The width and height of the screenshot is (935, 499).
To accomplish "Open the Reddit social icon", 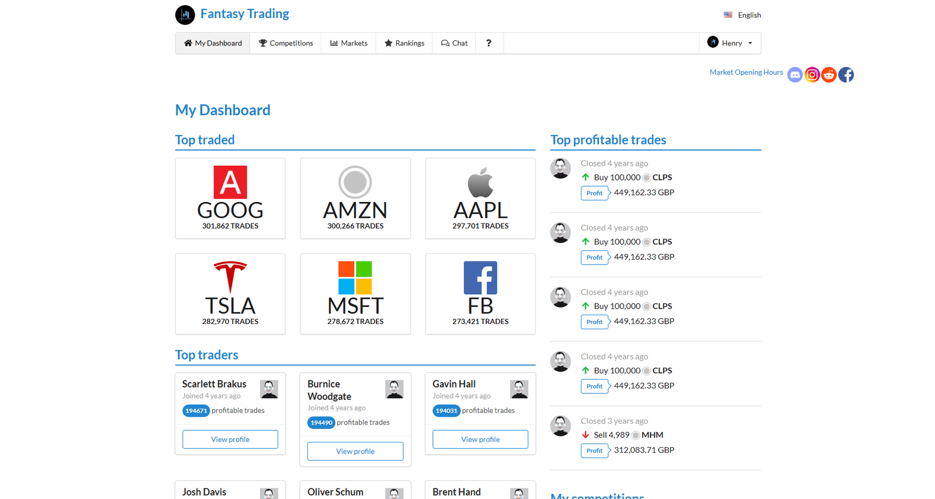I will 829,75.
